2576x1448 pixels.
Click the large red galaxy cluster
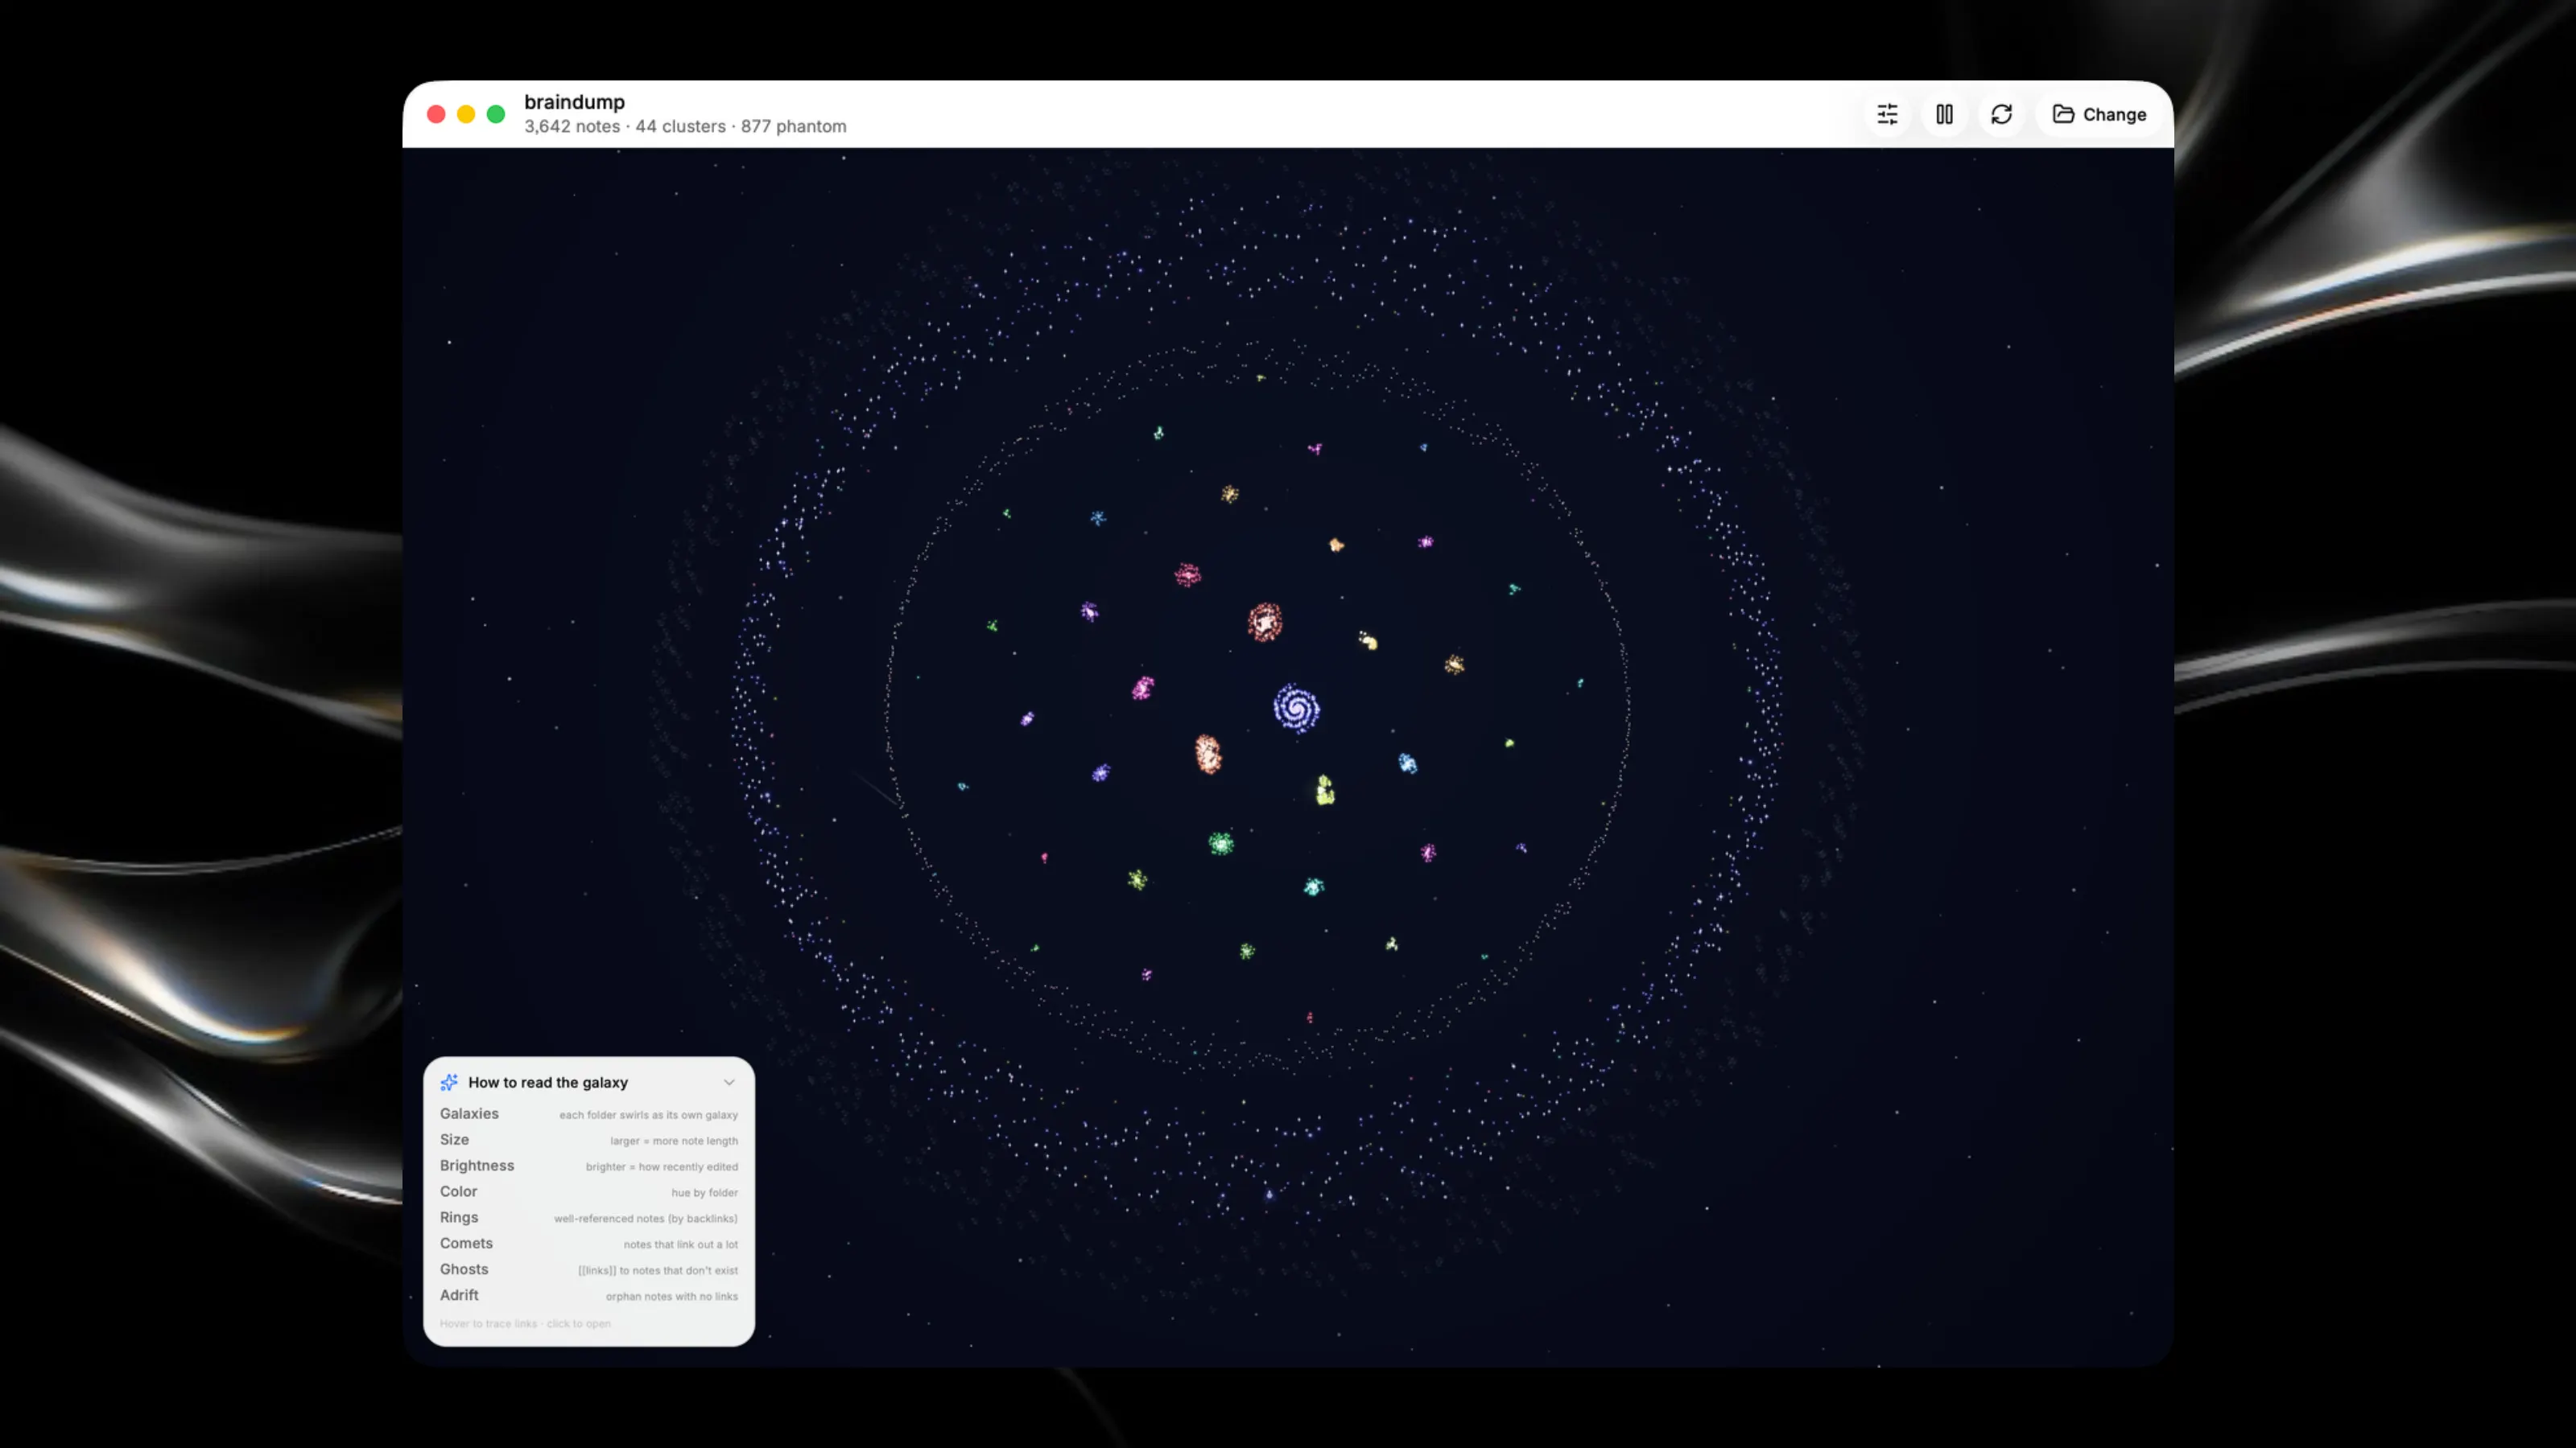[1265, 622]
